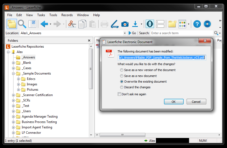Close the Folders pane
Screen dimensions: 227x148
point(89,41)
